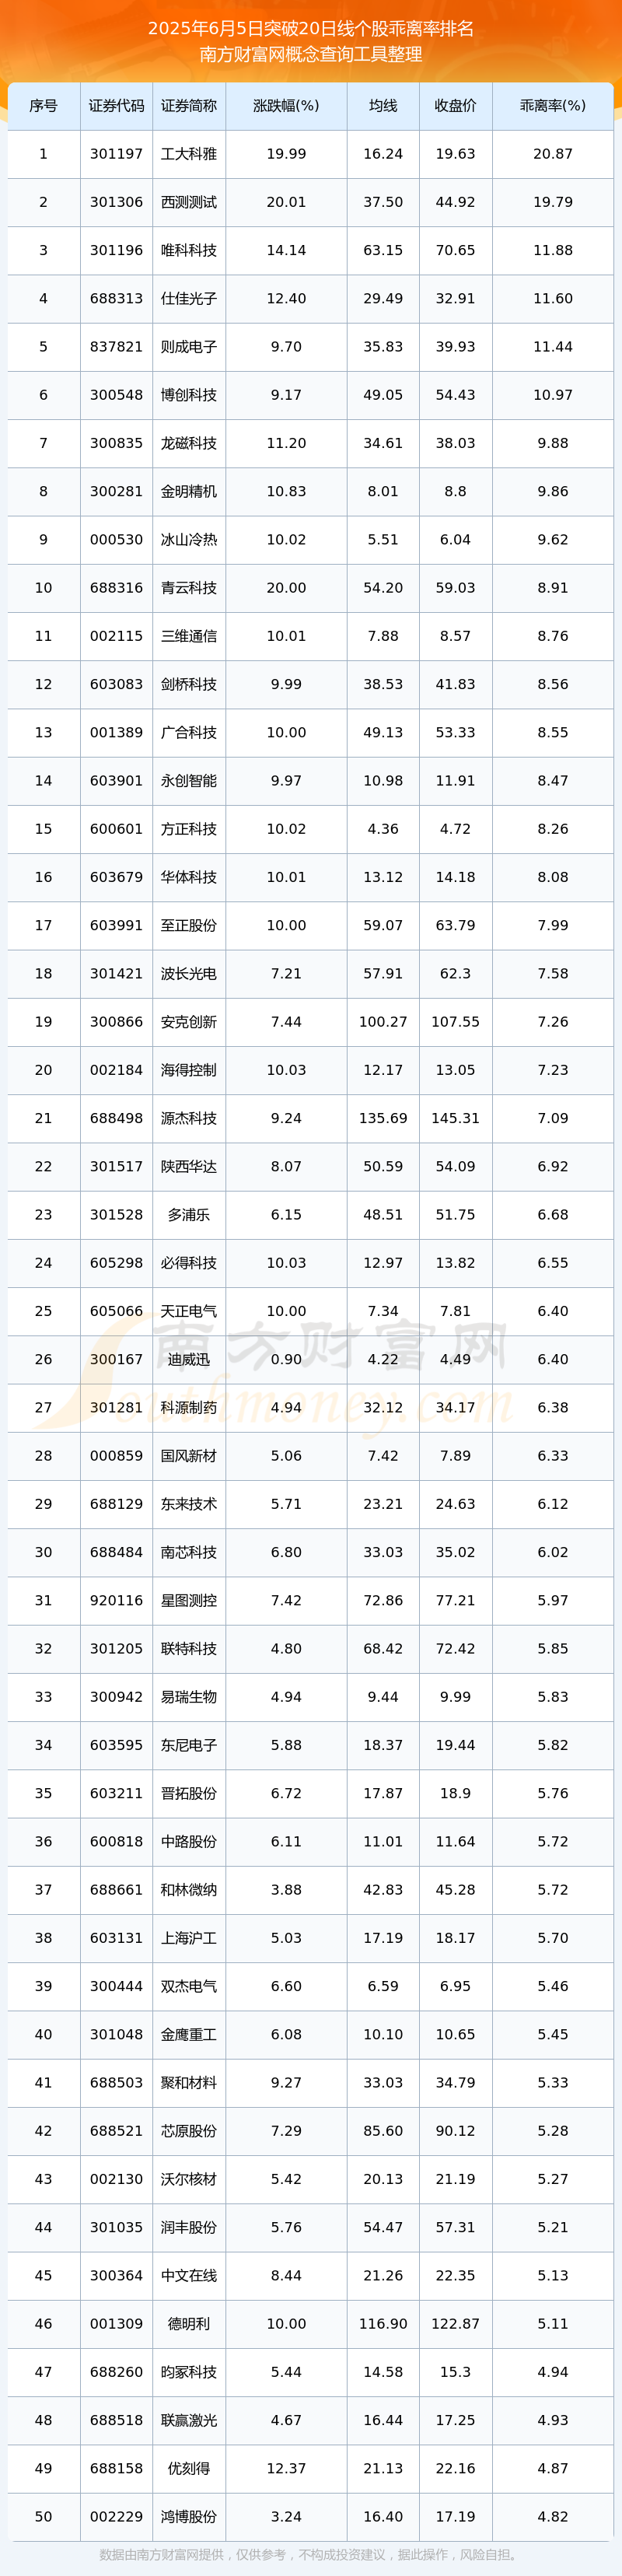Click stock name 青云科技
622x2576 pixels.
pyautogui.click(x=189, y=588)
